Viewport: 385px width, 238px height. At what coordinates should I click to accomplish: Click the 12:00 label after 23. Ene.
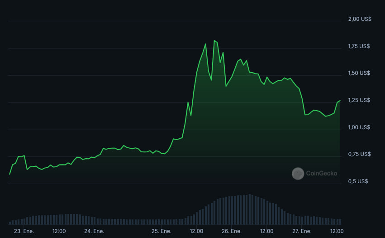tap(59, 231)
